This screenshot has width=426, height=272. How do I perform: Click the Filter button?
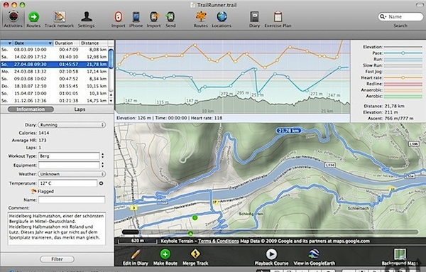[x=57, y=259]
